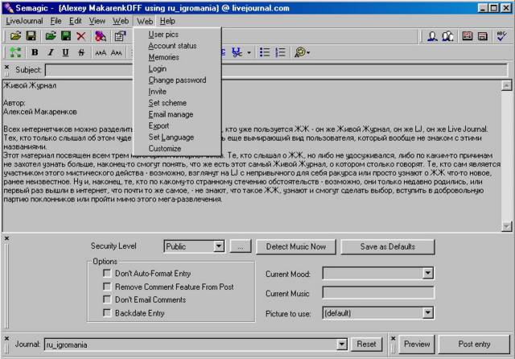This screenshot has width=515, height=359.
Task: Toggle italic formatting
Action: [50, 52]
